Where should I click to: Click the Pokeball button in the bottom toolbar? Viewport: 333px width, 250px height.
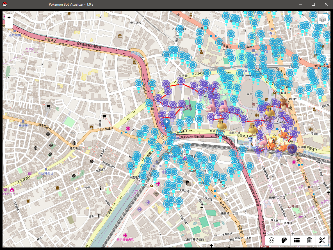click(272, 240)
